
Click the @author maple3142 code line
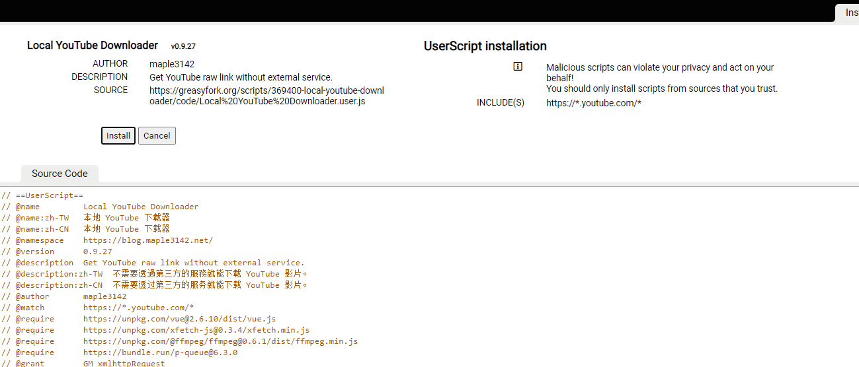tap(64, 296)
